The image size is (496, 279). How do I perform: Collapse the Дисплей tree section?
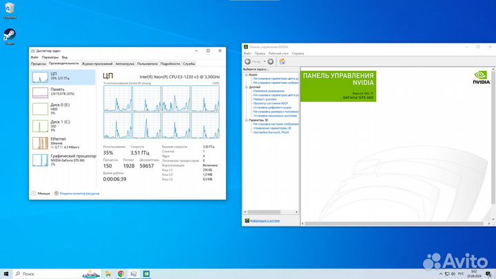pos(246,87)
